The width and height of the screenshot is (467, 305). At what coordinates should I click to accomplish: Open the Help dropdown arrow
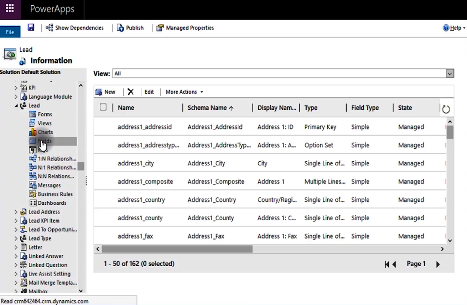coord(464,28)
